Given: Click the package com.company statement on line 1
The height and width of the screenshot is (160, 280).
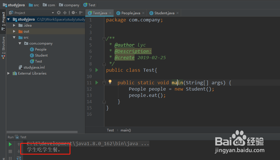Looking at the screenshot, I should (135, 20).
